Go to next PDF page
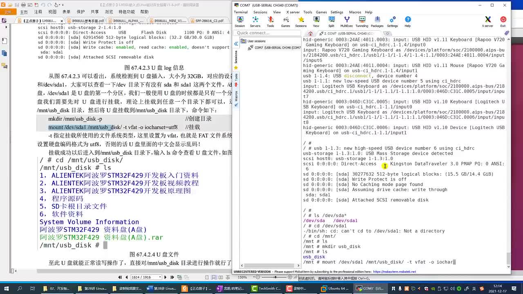 pos(165,277)
